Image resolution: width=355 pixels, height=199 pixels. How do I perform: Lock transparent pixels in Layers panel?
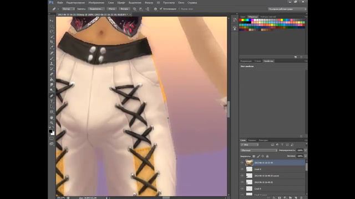254,156
